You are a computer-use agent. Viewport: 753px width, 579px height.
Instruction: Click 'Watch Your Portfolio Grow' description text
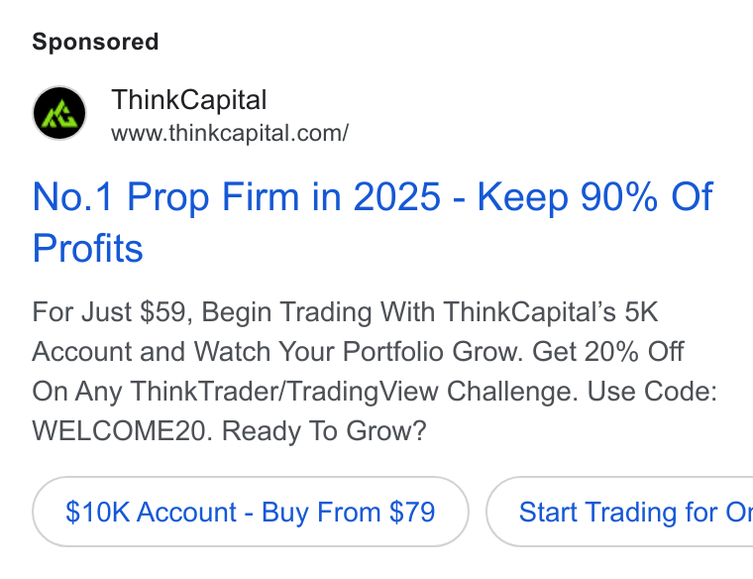pyautogui.click(x=358, y=352)
